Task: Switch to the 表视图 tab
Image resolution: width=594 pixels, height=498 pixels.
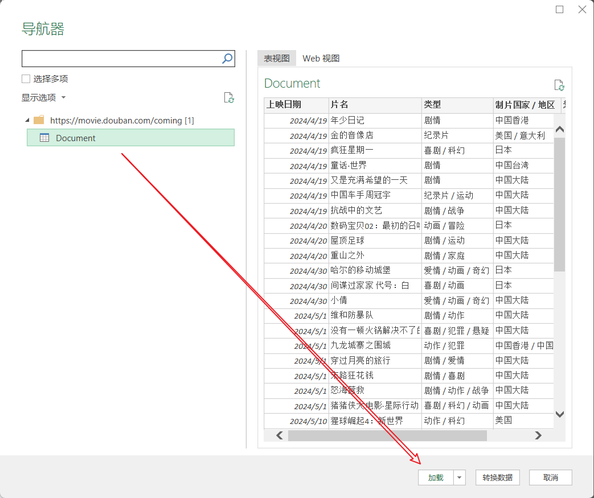Action: pos(277,58)
